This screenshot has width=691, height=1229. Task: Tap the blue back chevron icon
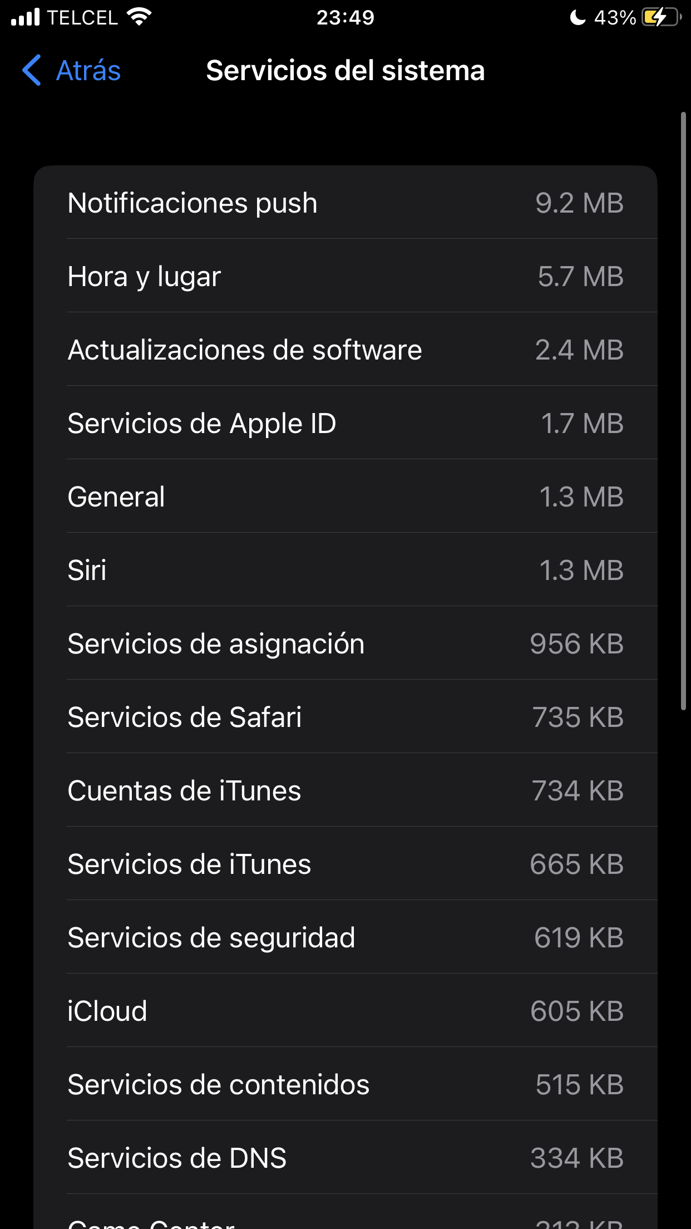[x=32, y=71]
